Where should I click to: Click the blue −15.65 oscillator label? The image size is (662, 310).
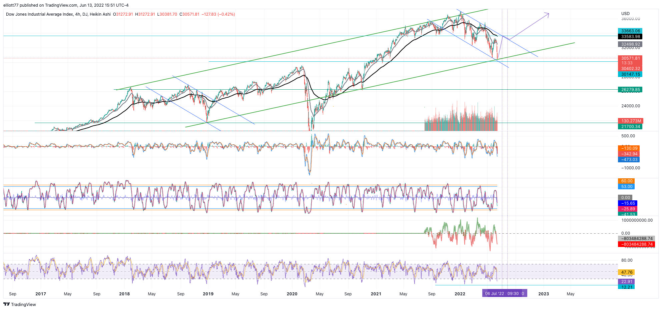click(x=628, y=203)
